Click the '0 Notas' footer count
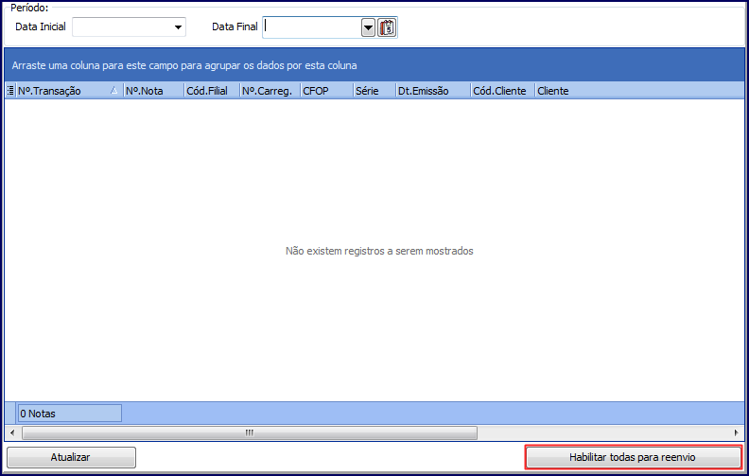Screen dimensions: 749x476 [x=70, y=414]
